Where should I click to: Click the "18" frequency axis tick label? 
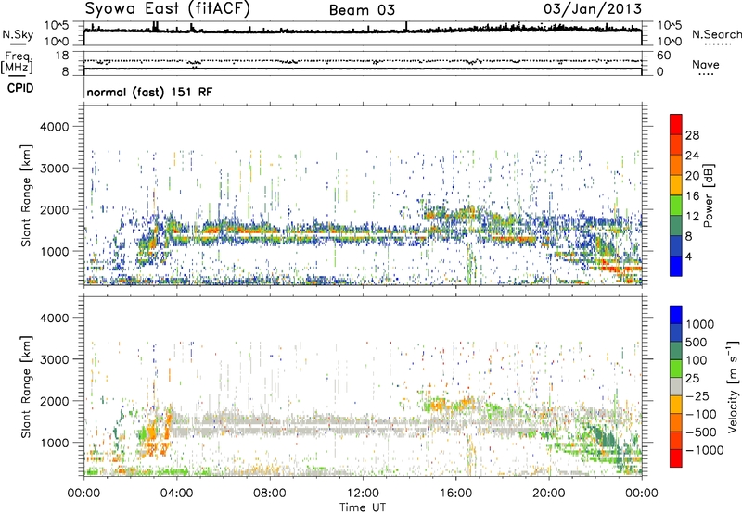(61, 56)
